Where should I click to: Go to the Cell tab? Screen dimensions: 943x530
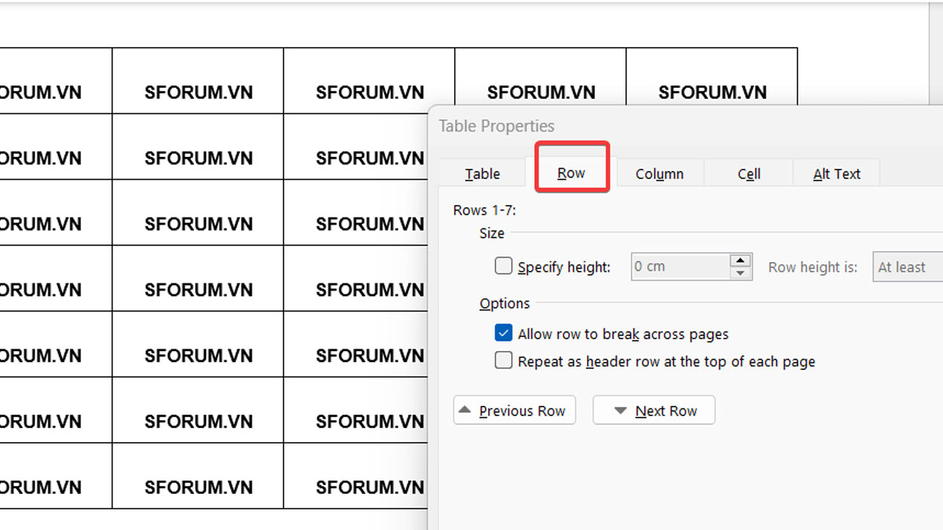[748, 174]
